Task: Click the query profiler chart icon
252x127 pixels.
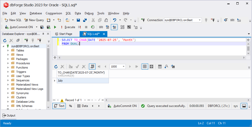Action: (x=129, y=27)
